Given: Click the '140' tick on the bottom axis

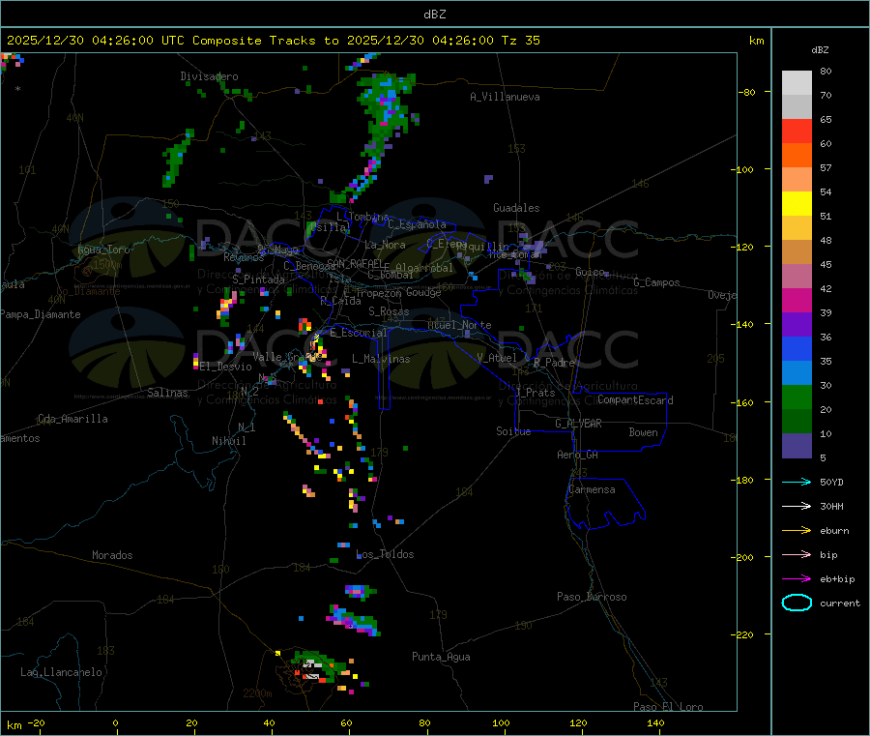Looking at the screenshot, I should tap(655, 722).
